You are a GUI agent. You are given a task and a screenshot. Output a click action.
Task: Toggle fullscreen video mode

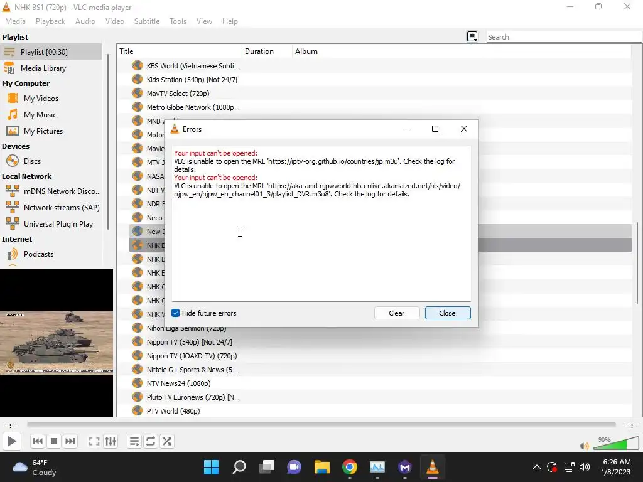click(94, 441)
